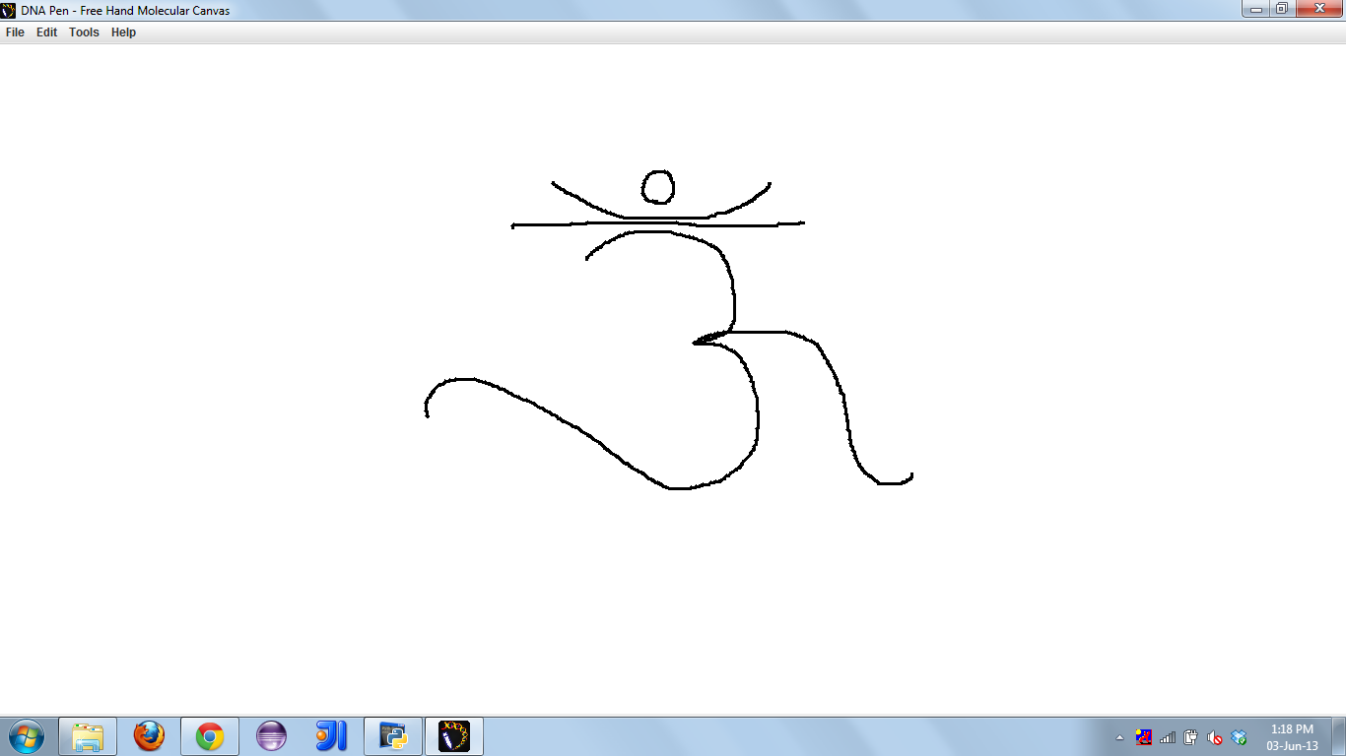The height and width of the screenshot is (756, 1346).
Task: Restore down the DNA Pen window
Action: point(1282,9)
